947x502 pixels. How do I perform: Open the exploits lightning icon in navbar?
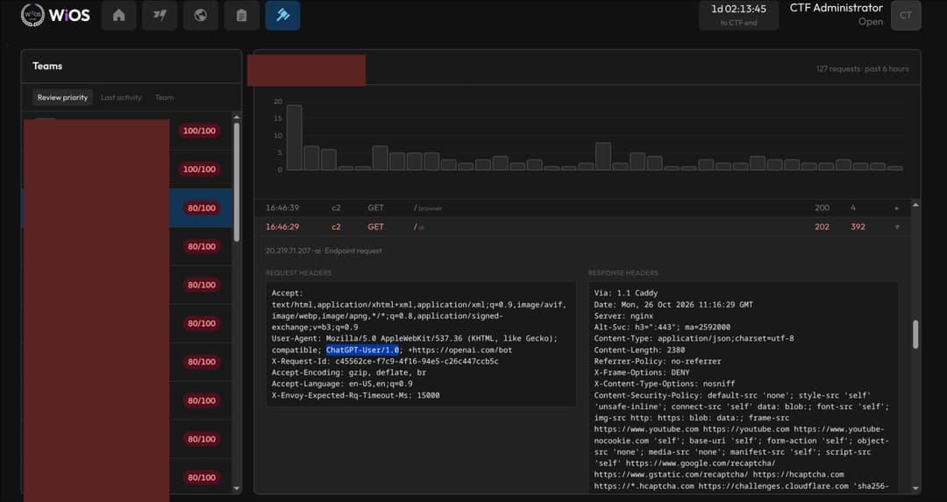point(160,16)
